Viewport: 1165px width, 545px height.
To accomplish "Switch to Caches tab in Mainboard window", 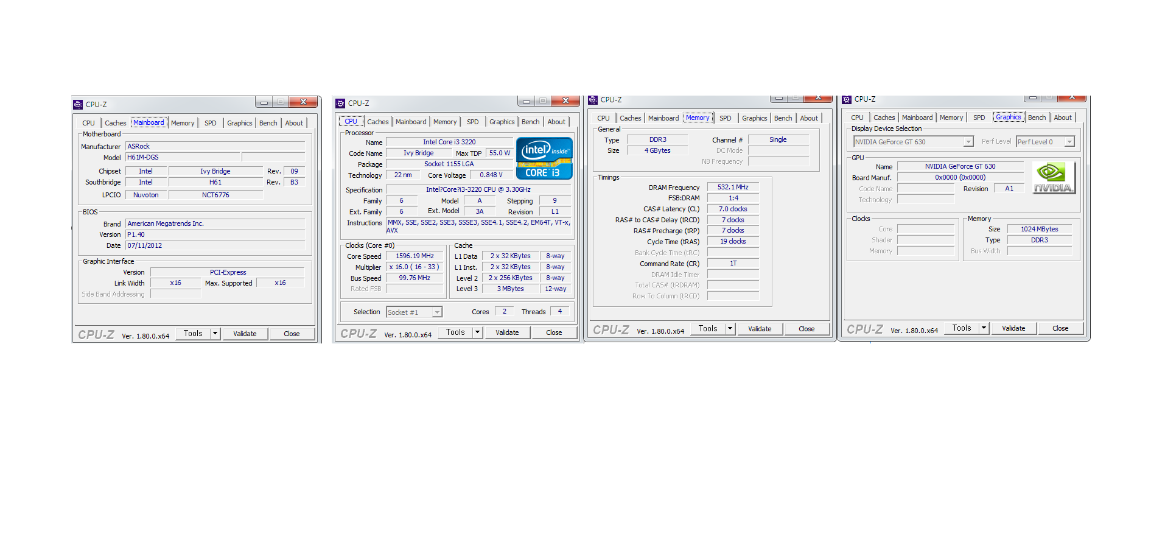I will [x=115, y=123].
